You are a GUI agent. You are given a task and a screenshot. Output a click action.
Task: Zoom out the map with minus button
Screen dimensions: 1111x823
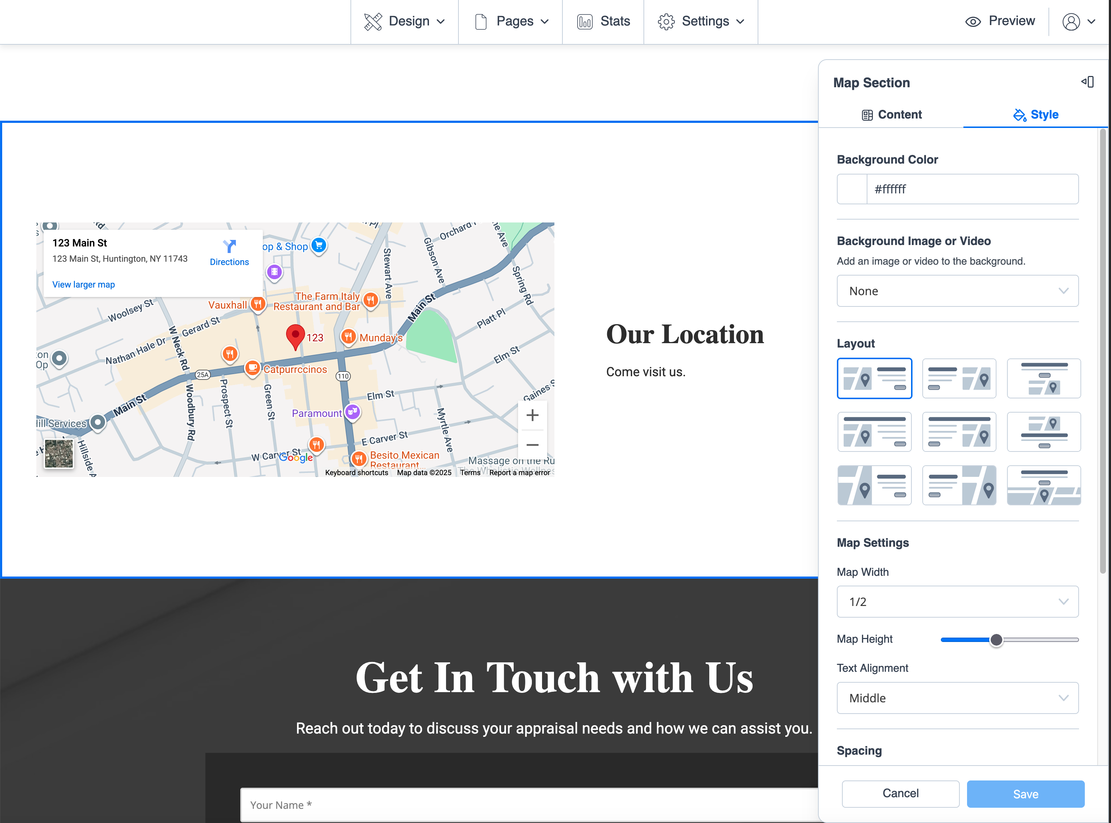click(x=532, y=444)
